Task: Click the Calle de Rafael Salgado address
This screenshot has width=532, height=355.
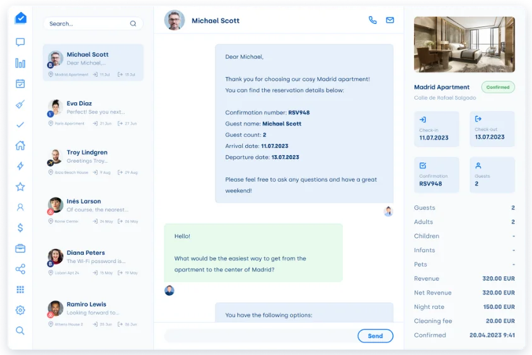Action: [445, 98]
